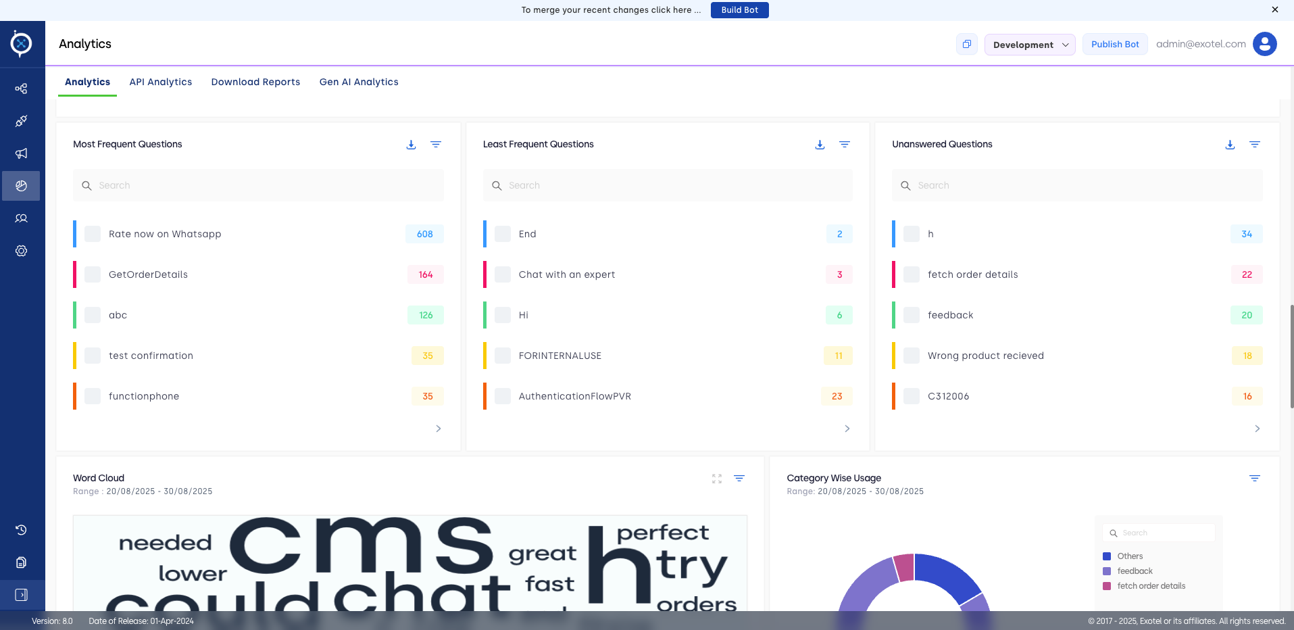Check the 'fetch order details' question box
Image resolution: width=1294 pixels, height=630 pixels.
click(x=912, y=274)
